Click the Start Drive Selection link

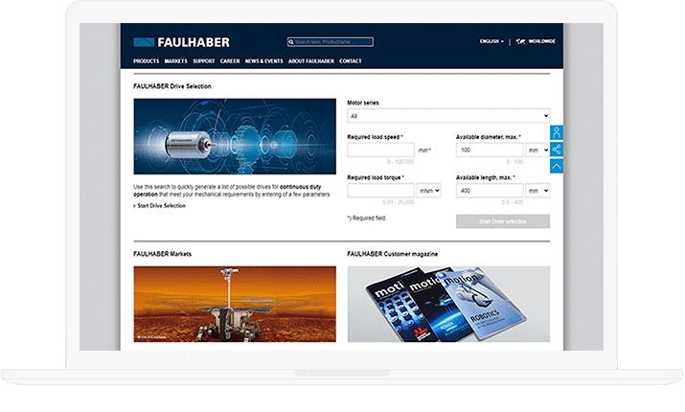click(161, 206)
